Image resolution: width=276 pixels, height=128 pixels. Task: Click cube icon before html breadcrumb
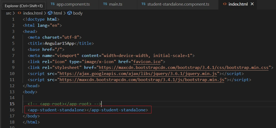coord(50,13)
